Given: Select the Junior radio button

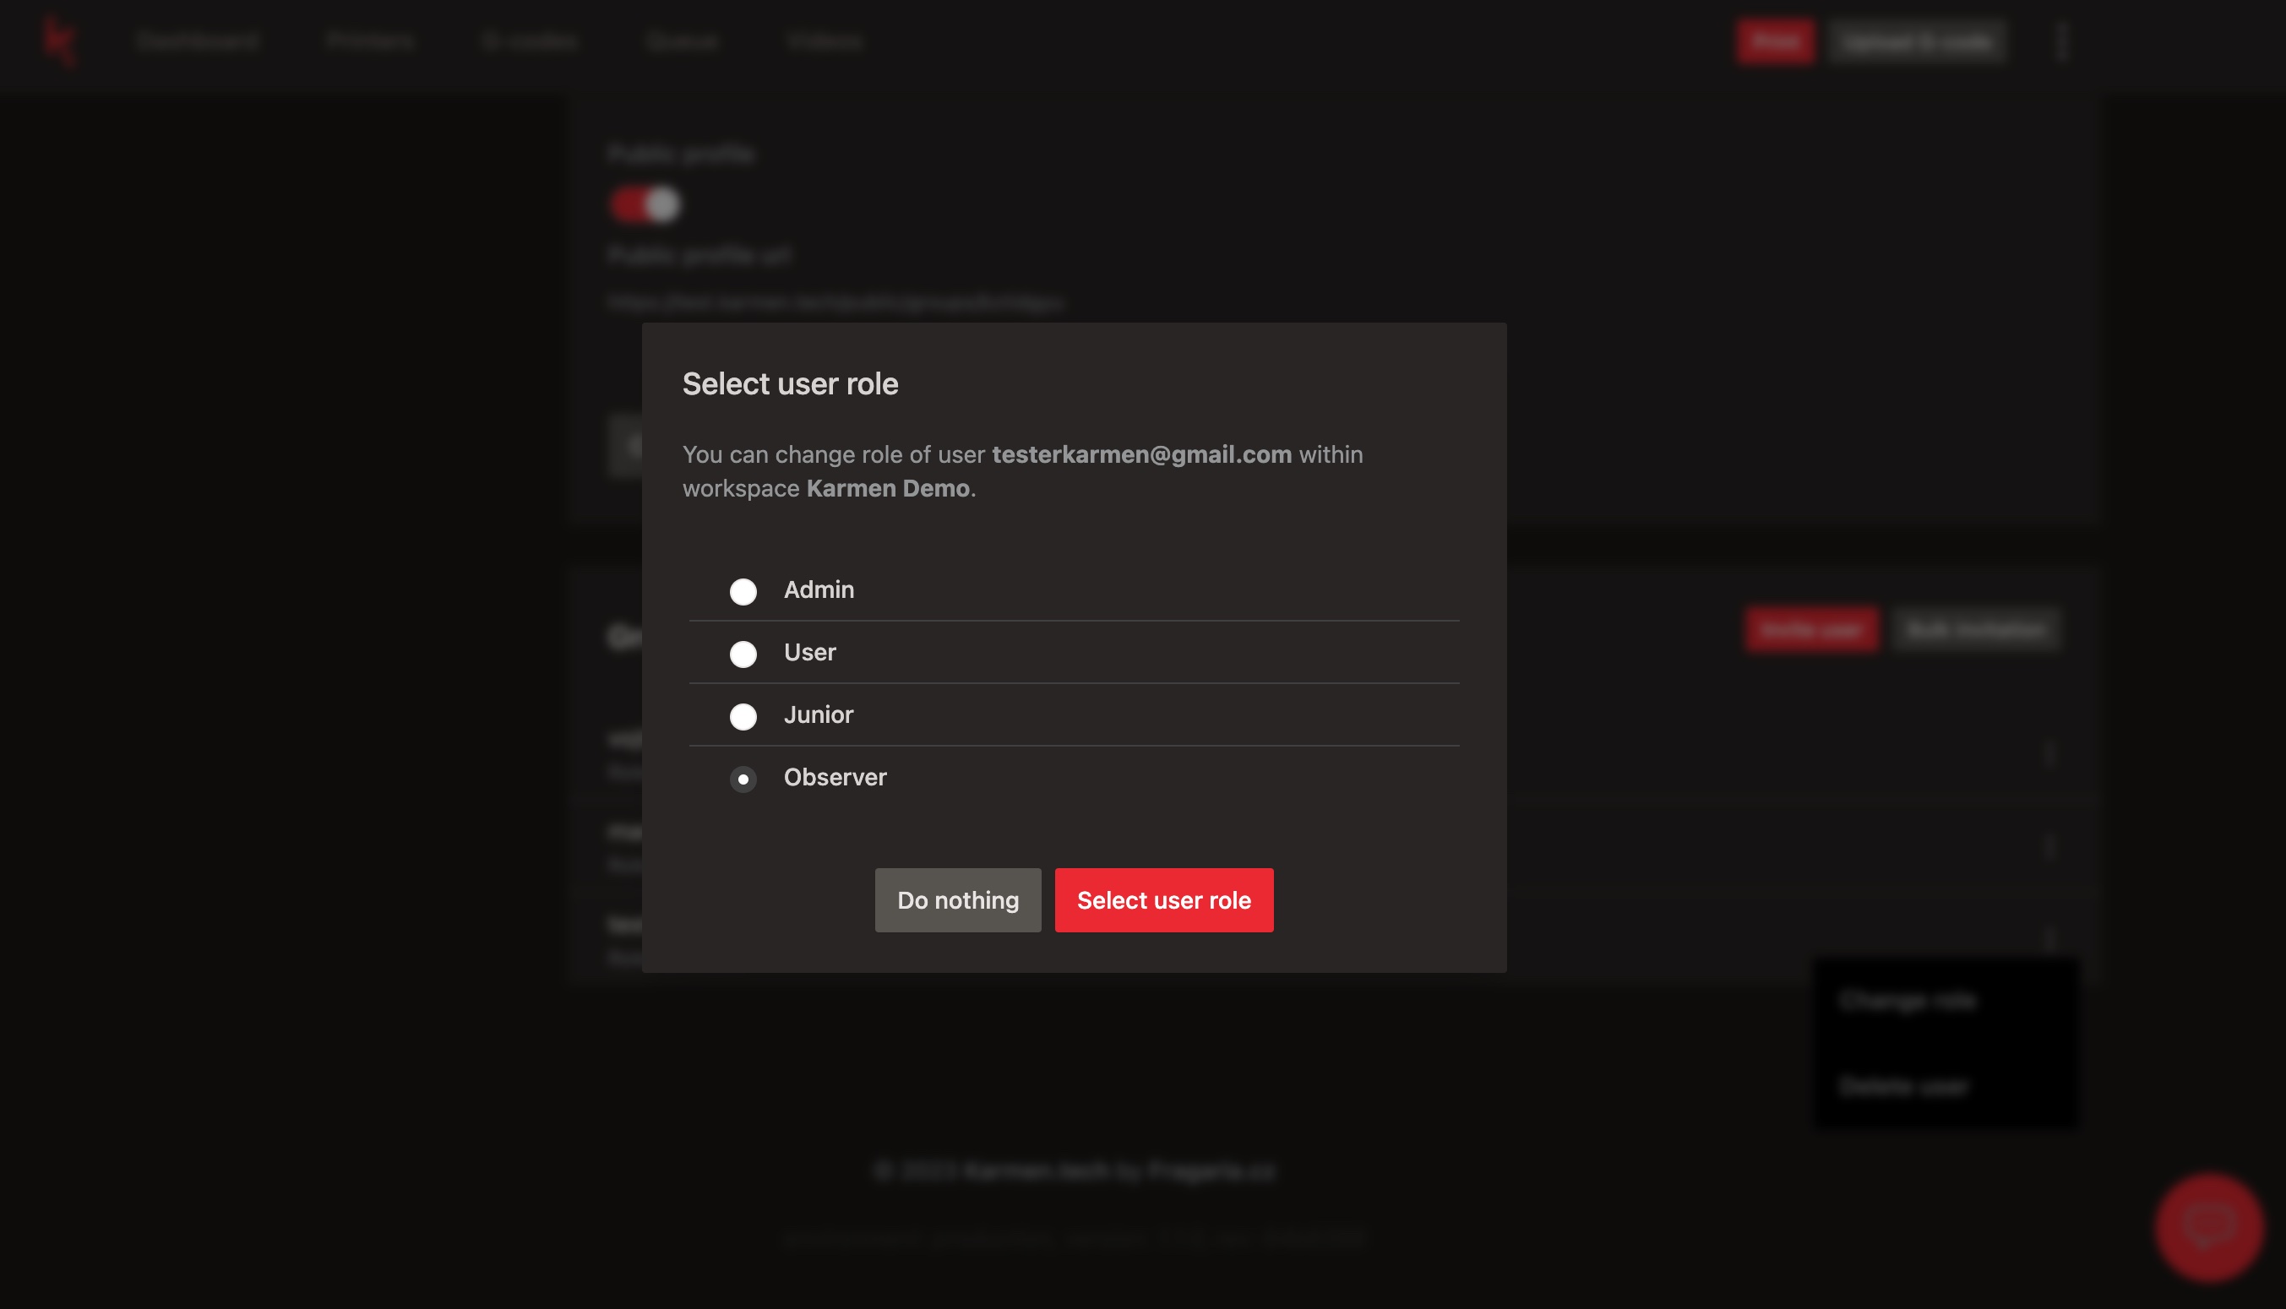Looking at the screenshot, I should point(743,715).
